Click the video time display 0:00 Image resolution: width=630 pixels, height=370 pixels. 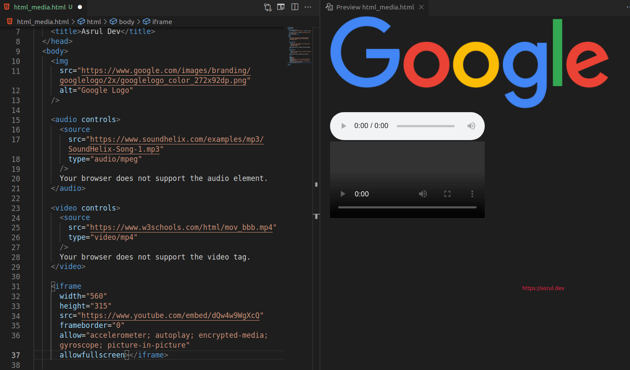pos(362,194)
